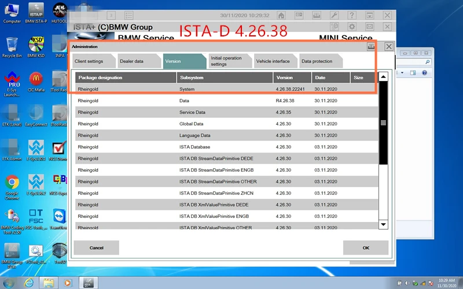This screenshot has height=289, width=463.
Task: Expand the view options dropdown arrow in explorer window
Action: [x=402, y=73]
